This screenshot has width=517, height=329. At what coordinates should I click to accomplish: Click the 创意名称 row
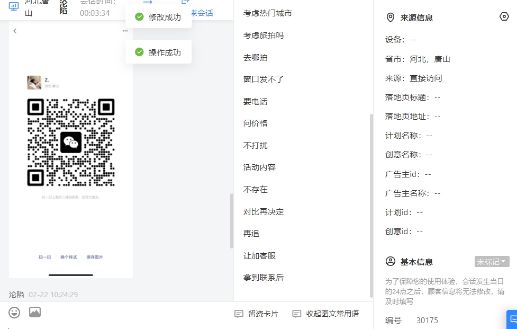[x=409, y=155]
